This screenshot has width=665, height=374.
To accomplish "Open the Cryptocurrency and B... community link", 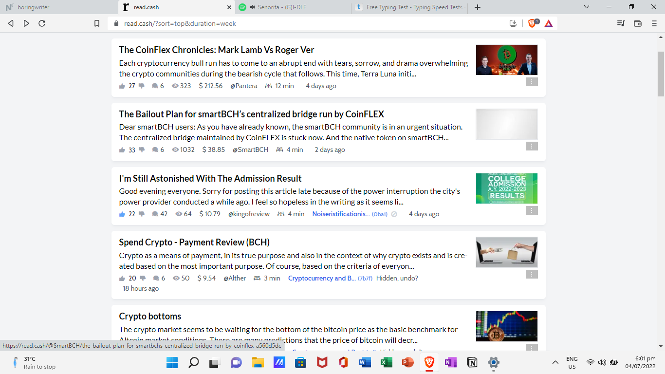I will 322,279.
